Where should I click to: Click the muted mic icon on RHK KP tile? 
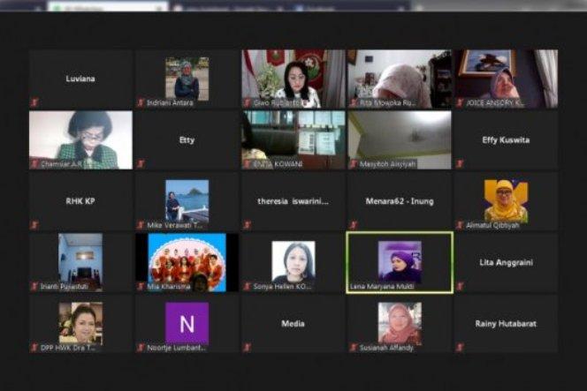[34, 225]
